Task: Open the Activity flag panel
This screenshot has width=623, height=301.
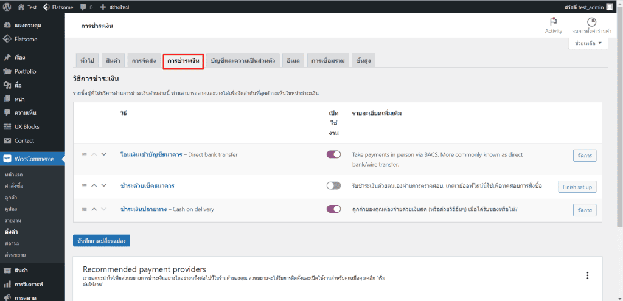Action: pos(554,26)
